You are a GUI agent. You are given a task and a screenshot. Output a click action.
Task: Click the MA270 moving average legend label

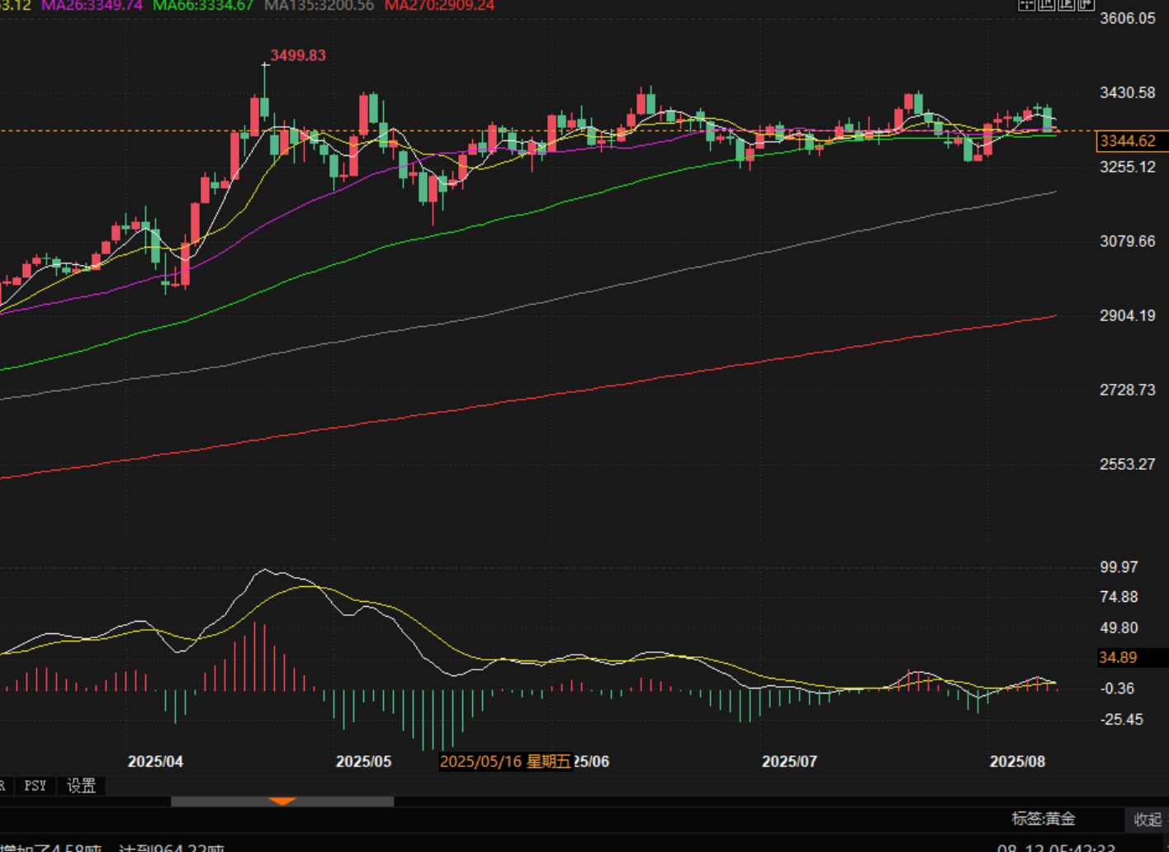pos(439,6)
